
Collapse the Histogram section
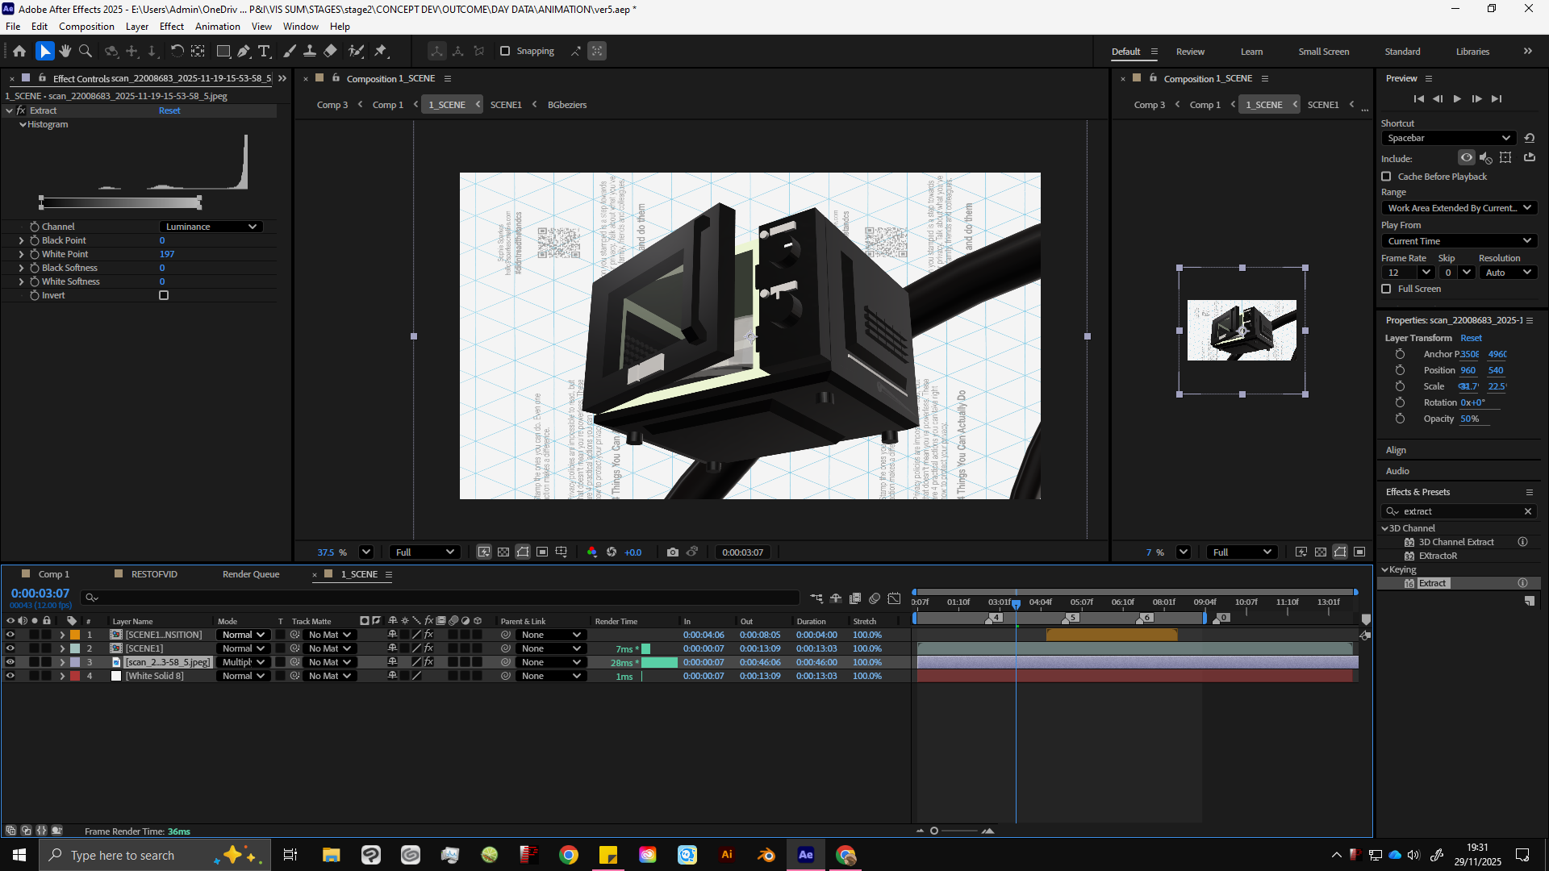click(23, 125)
